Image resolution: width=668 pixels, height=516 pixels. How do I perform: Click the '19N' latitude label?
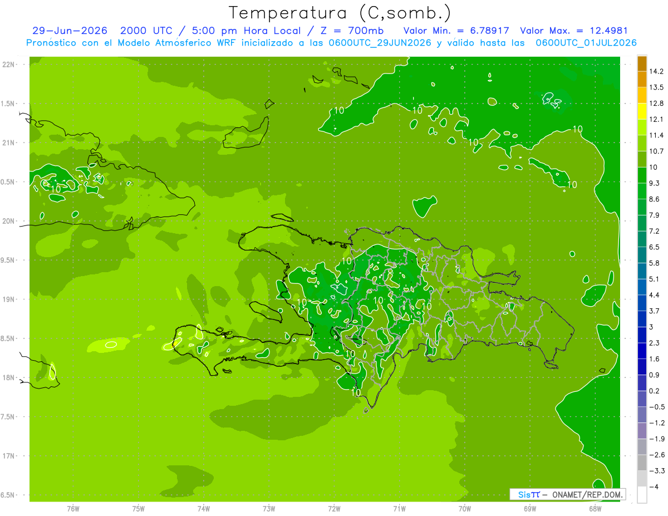point(8,299)
